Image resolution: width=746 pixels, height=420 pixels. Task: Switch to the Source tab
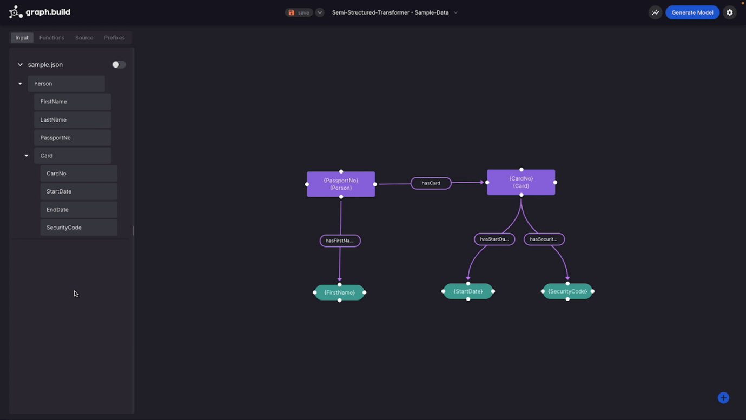[84, 37]
